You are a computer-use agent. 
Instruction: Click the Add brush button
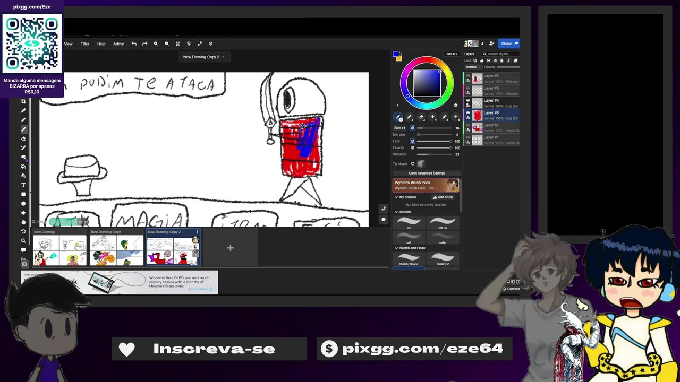(443, 197)
